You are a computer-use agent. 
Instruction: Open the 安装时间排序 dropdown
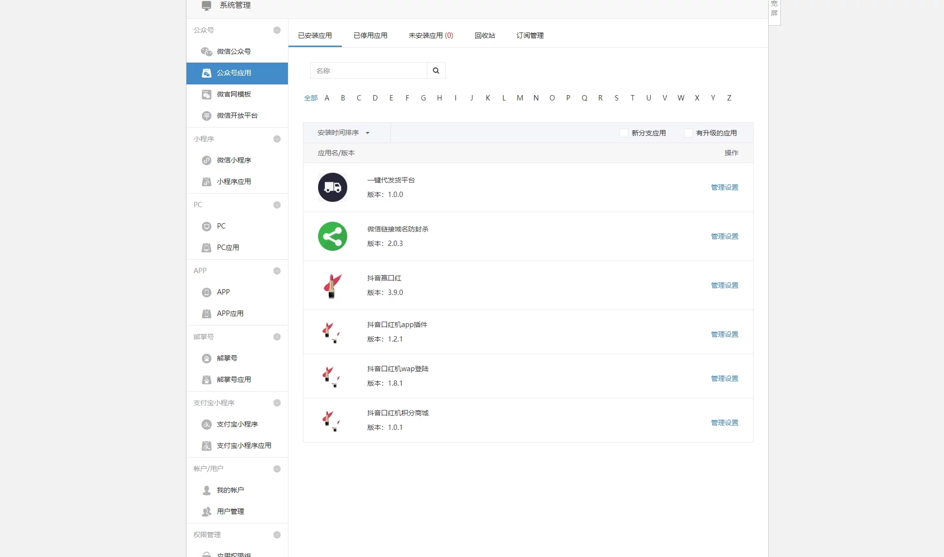(343, 133)
